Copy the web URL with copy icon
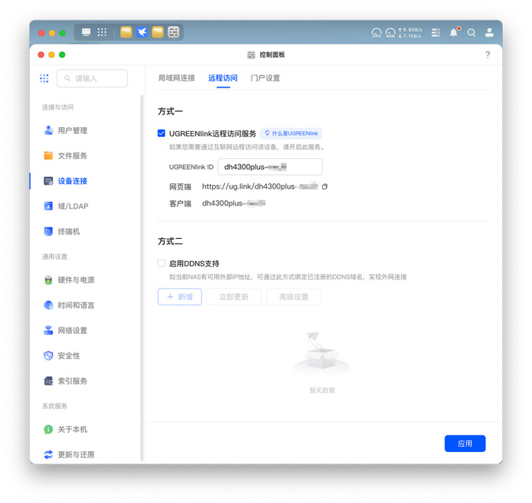Image resolution: width=532 pixels, height=503 pixels. [325, 186]
